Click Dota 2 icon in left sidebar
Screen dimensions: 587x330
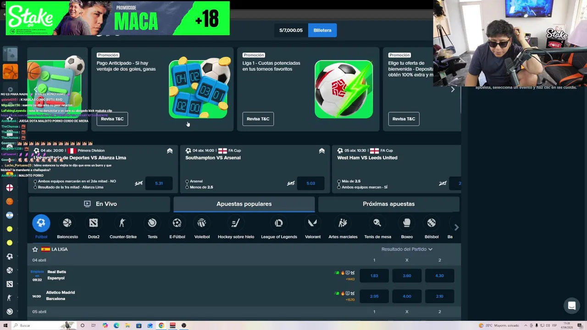pos(10,284)
